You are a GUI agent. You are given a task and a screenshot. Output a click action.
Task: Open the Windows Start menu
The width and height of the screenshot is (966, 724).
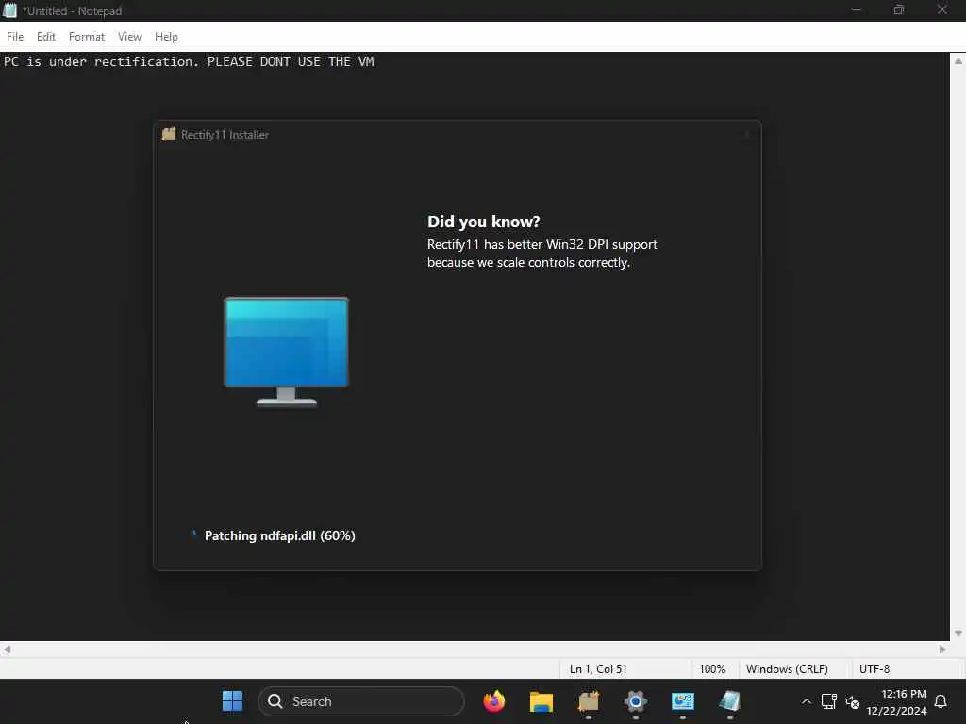(x=232, y=701)
